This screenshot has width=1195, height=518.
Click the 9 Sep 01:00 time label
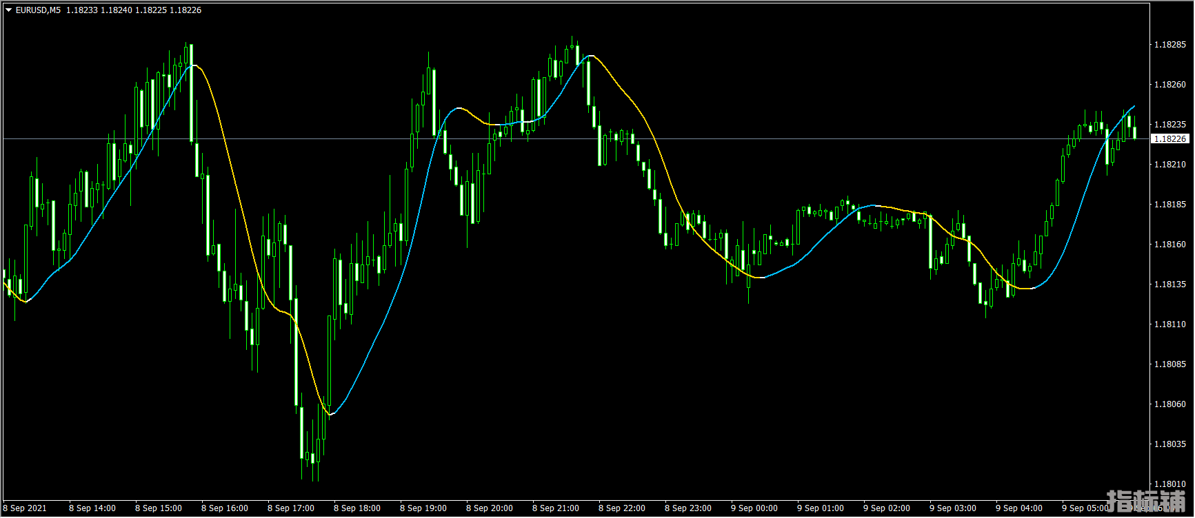(x=821, y=508)
